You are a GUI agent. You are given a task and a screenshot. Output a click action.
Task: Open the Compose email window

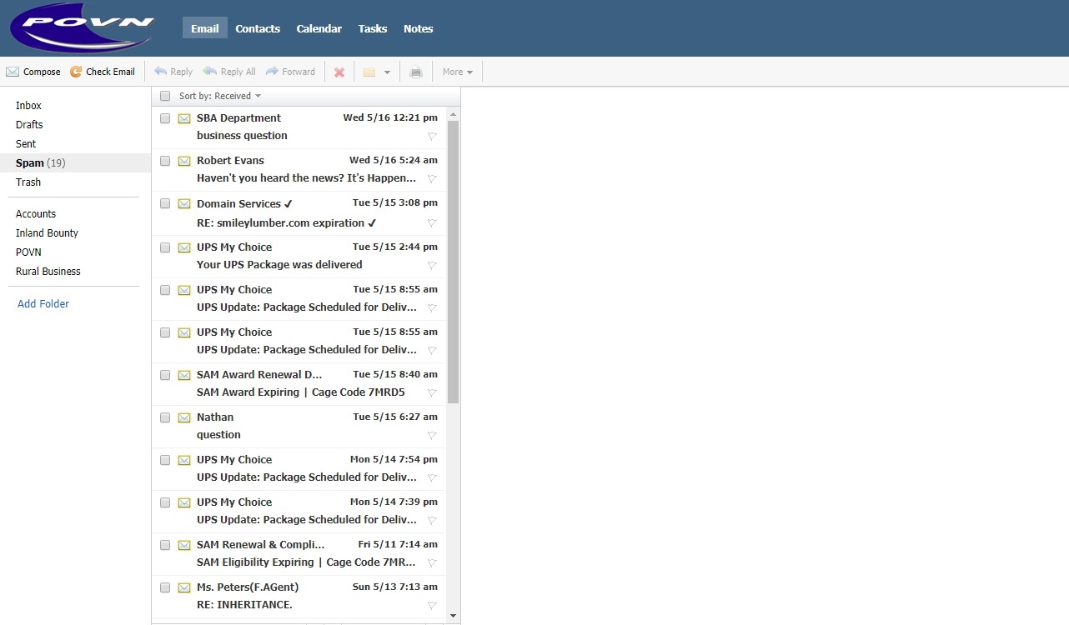[33, 71]
